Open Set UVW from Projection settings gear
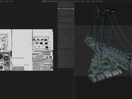The width and height of the screenshot is (132, 99). 73,9
